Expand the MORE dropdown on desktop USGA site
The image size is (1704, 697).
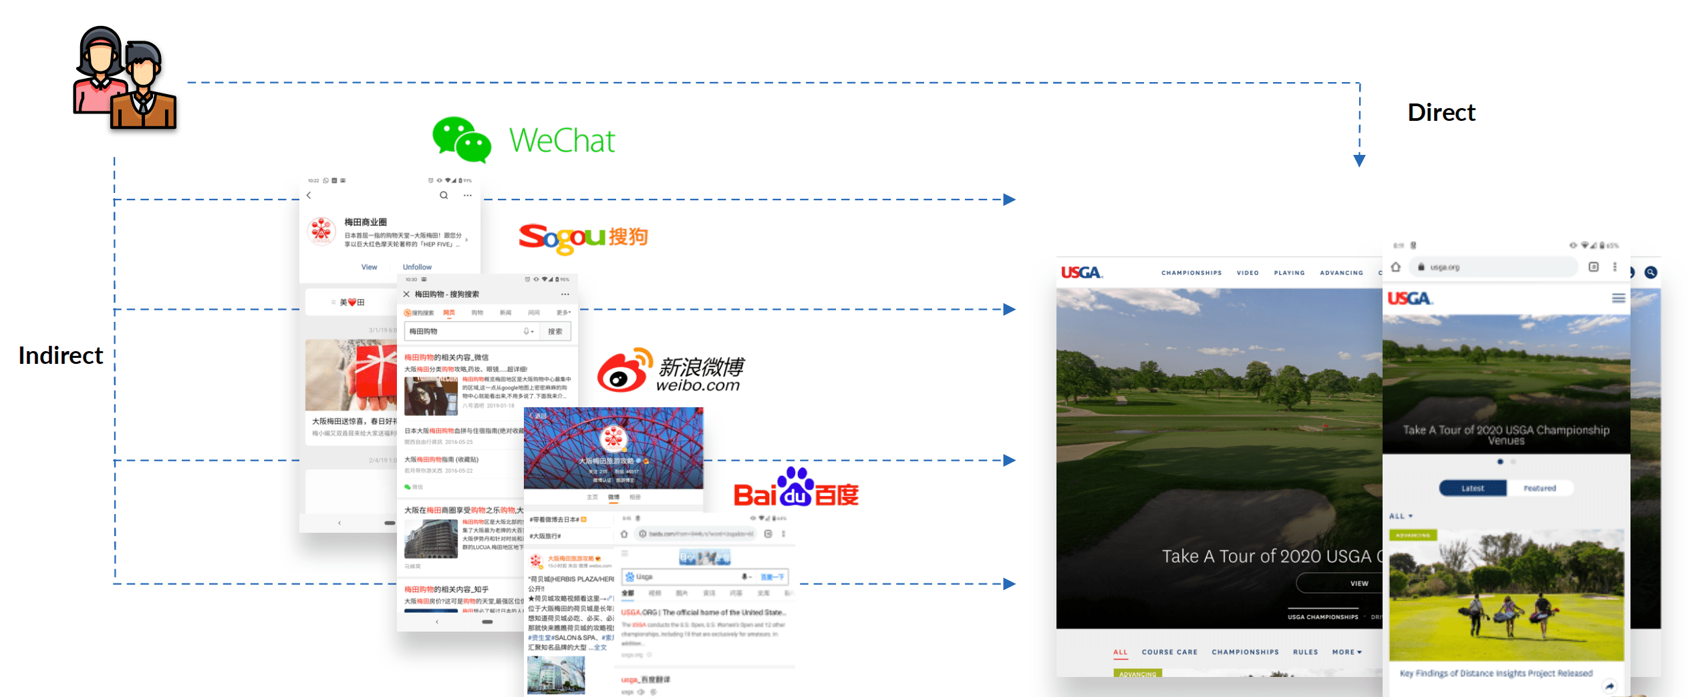click(x=1346, y=652)
